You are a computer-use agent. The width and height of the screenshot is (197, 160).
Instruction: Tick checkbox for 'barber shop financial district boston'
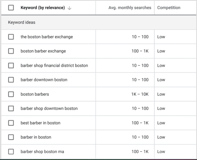(x=11, y=65)
